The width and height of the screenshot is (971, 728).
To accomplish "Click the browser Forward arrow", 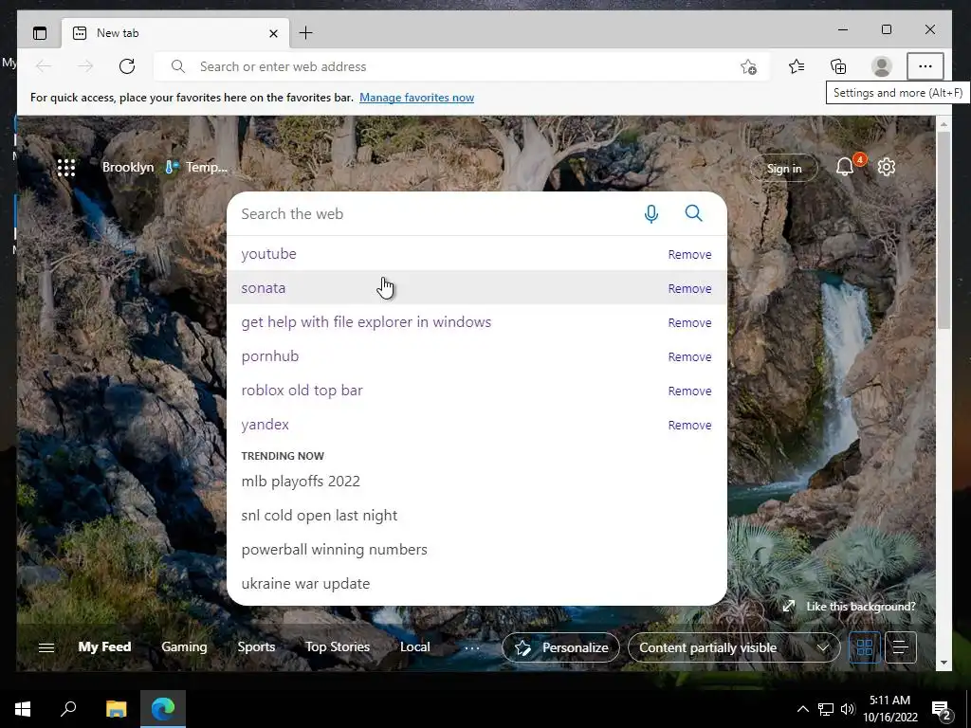I will pos(85,66).
